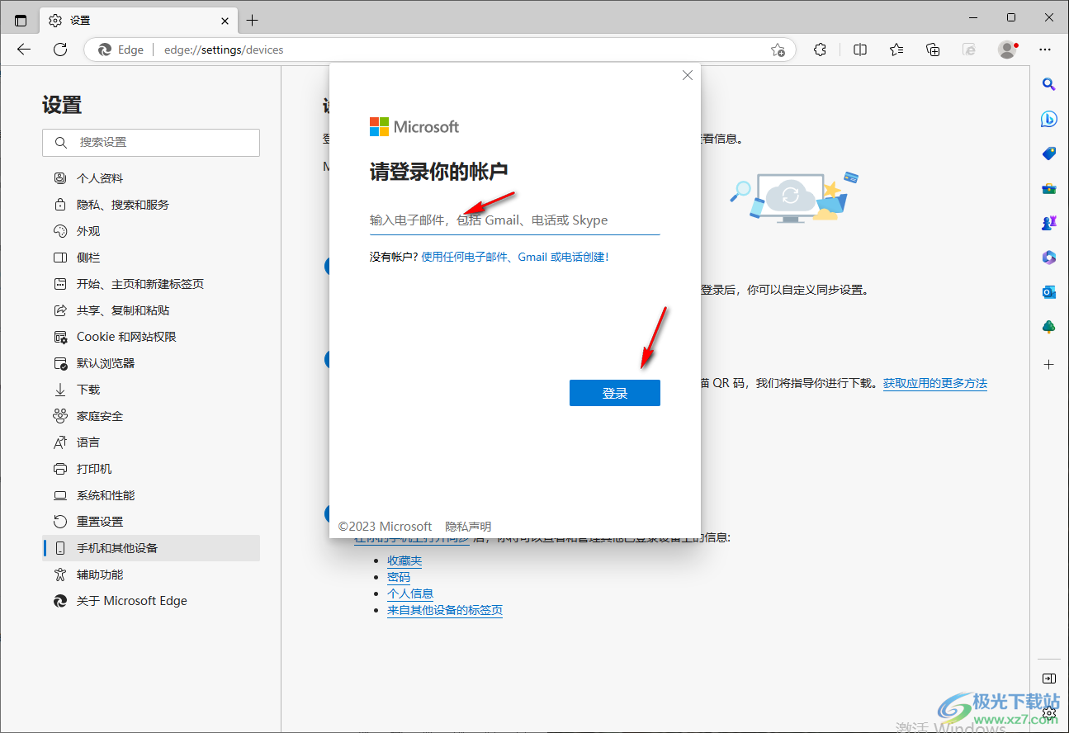Open 家庭安全 settings section
Screen dimensions: 1069x733
(x=151, y=416)
